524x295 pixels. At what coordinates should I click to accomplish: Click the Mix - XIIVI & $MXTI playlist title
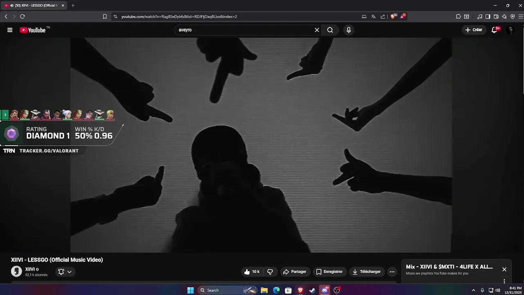449,267
